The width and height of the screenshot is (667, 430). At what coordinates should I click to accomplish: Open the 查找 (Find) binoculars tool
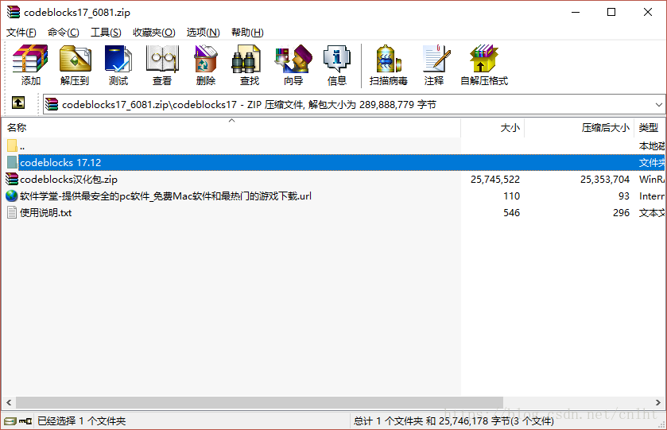pyautogui.click(x=246, y=59)
